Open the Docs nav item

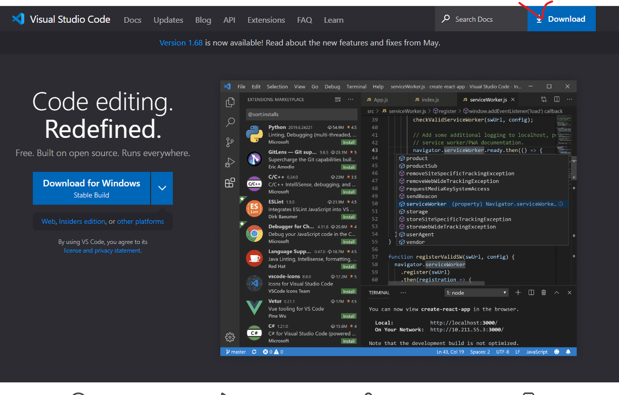pyautogui.click(x=132, y=20)
